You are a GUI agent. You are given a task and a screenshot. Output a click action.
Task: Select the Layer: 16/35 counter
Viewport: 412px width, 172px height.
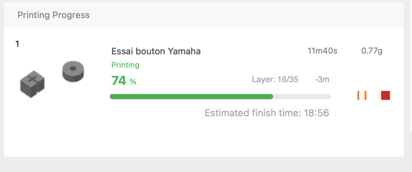(275, 79)
